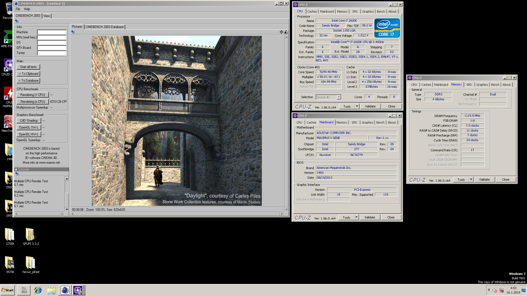Click the Machine input field
The height and width of the screenshot is (296, 527).
pos(52,32)
